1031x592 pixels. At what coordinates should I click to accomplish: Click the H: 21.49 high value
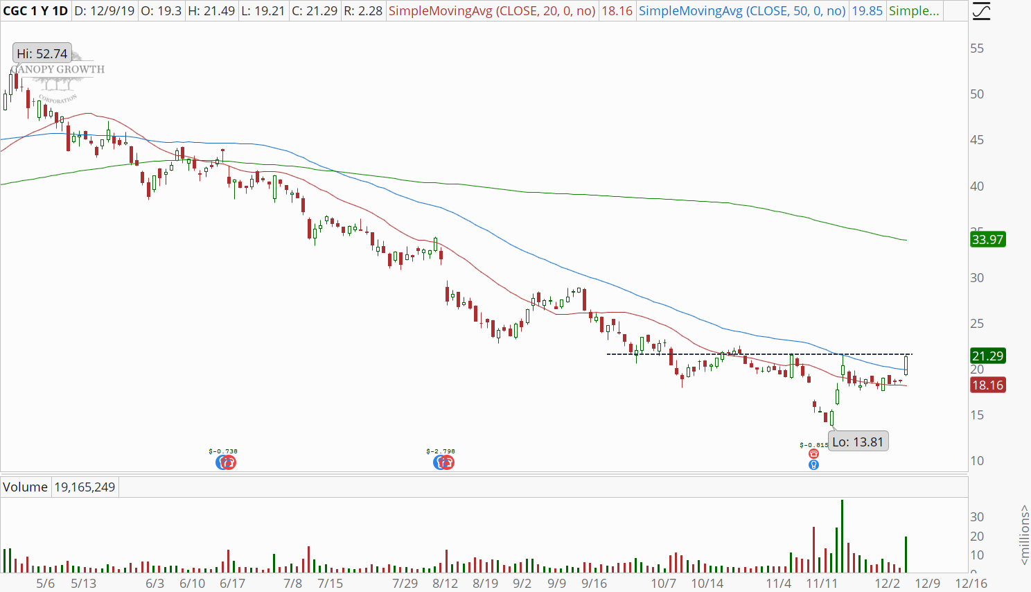pos(211,11)
